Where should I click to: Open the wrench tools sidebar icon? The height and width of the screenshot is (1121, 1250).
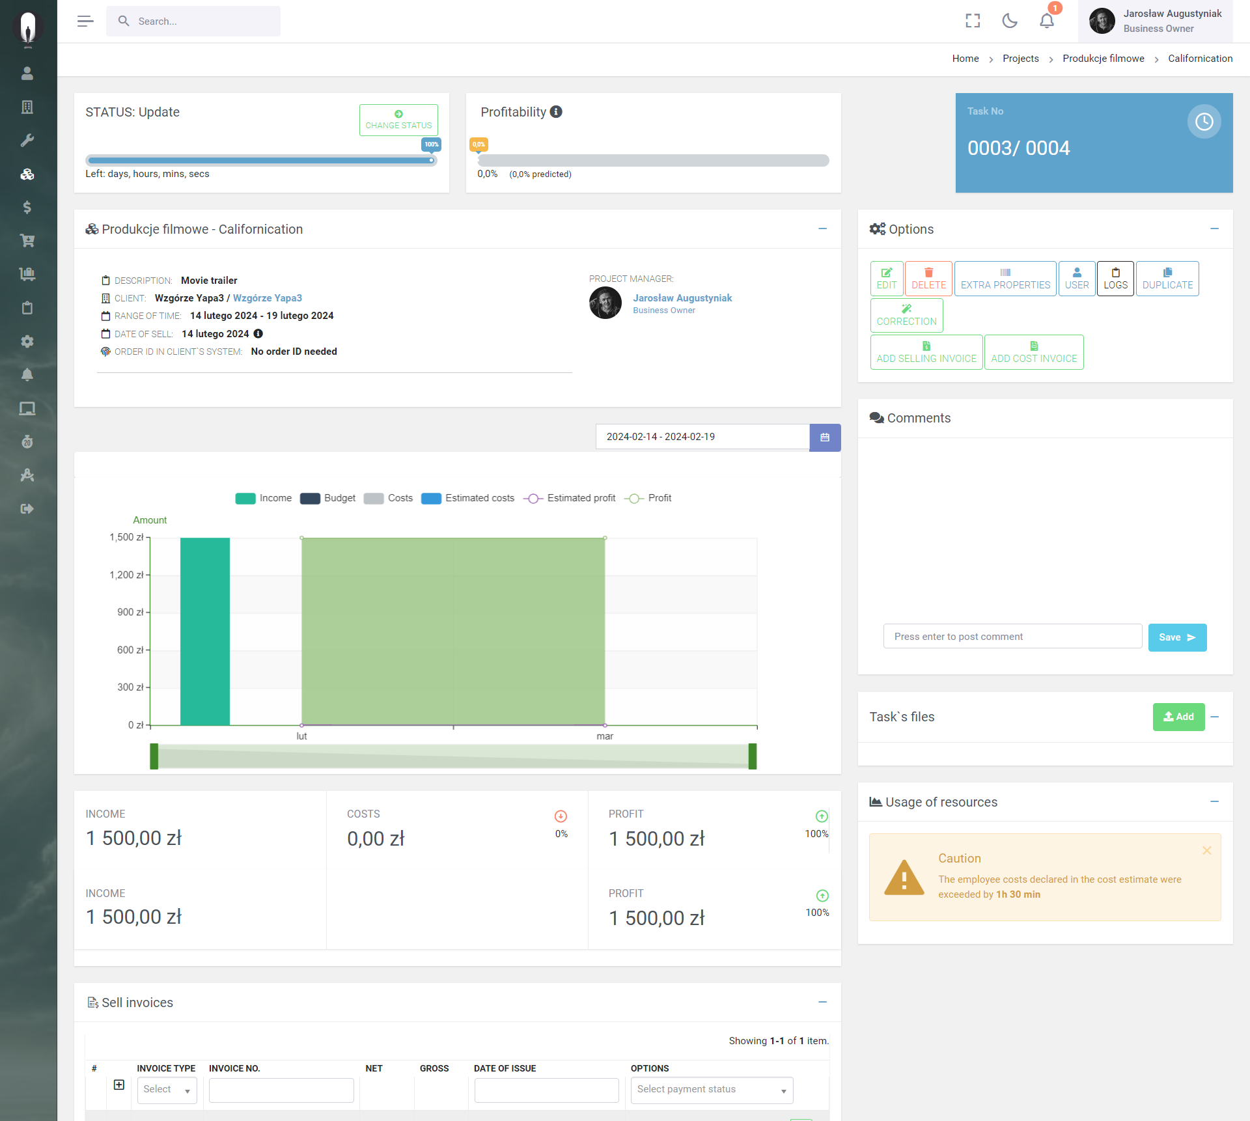pyautogui.click(x=27, y=141)
